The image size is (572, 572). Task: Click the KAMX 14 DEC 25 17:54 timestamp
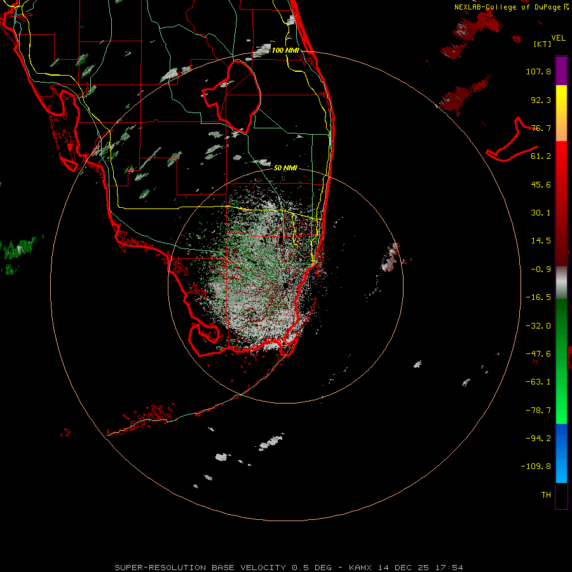[x=406, y=568]
